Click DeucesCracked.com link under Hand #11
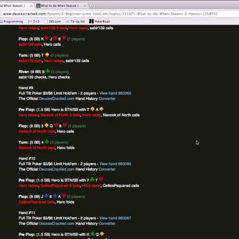Viewport: 239px width, 239px height. click(57, 224)
